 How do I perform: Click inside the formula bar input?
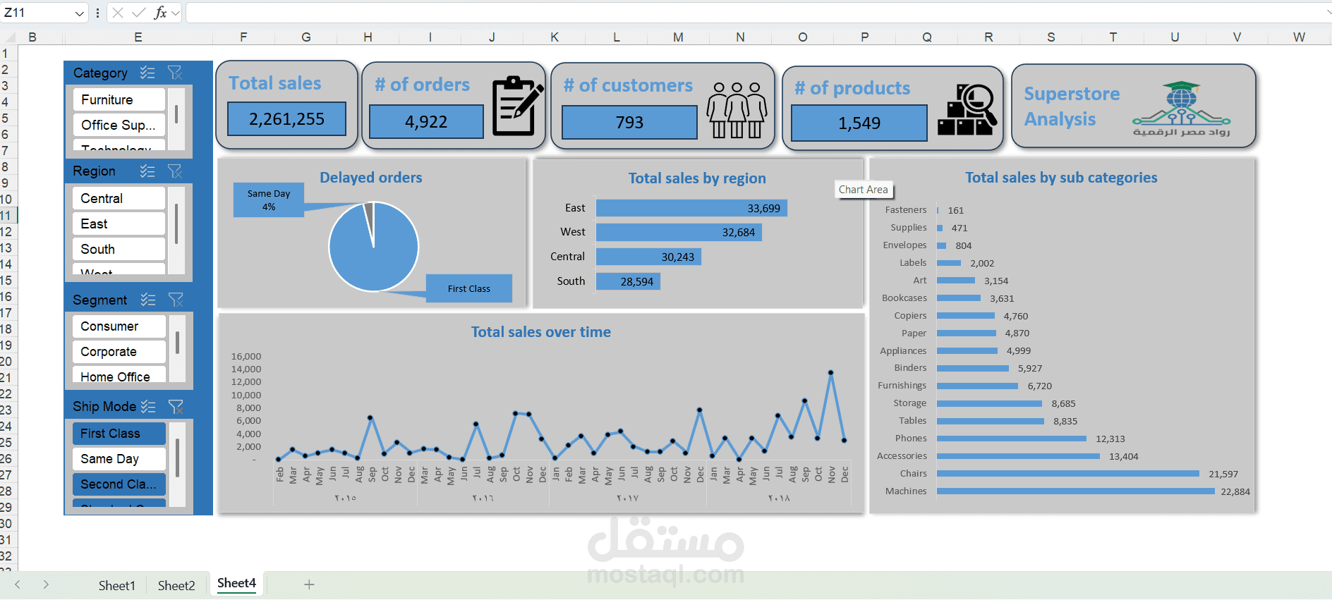tap(753, 13)
